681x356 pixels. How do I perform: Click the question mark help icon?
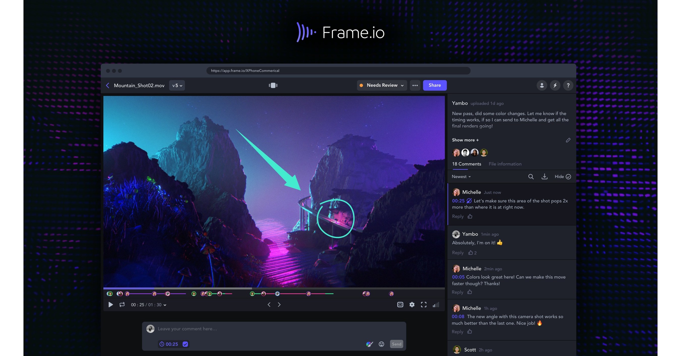coord(568,85)
